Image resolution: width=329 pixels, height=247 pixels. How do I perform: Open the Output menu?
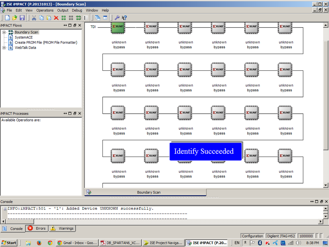pyautogui.click(x=63, y=10)
